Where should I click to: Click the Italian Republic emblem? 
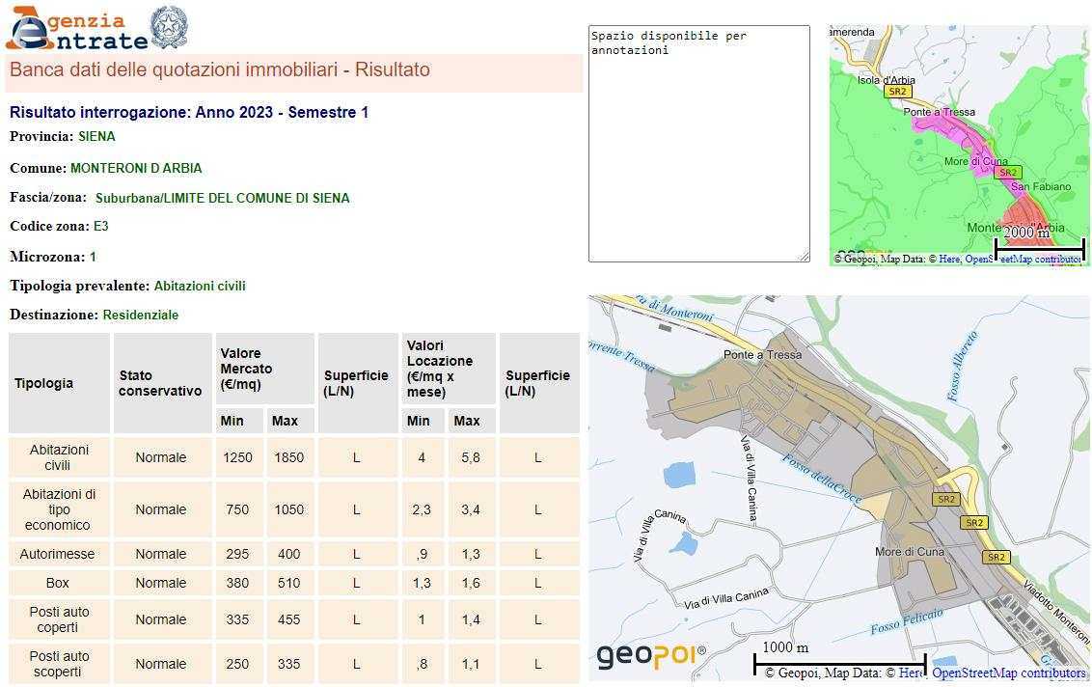[x=170, y=28]
